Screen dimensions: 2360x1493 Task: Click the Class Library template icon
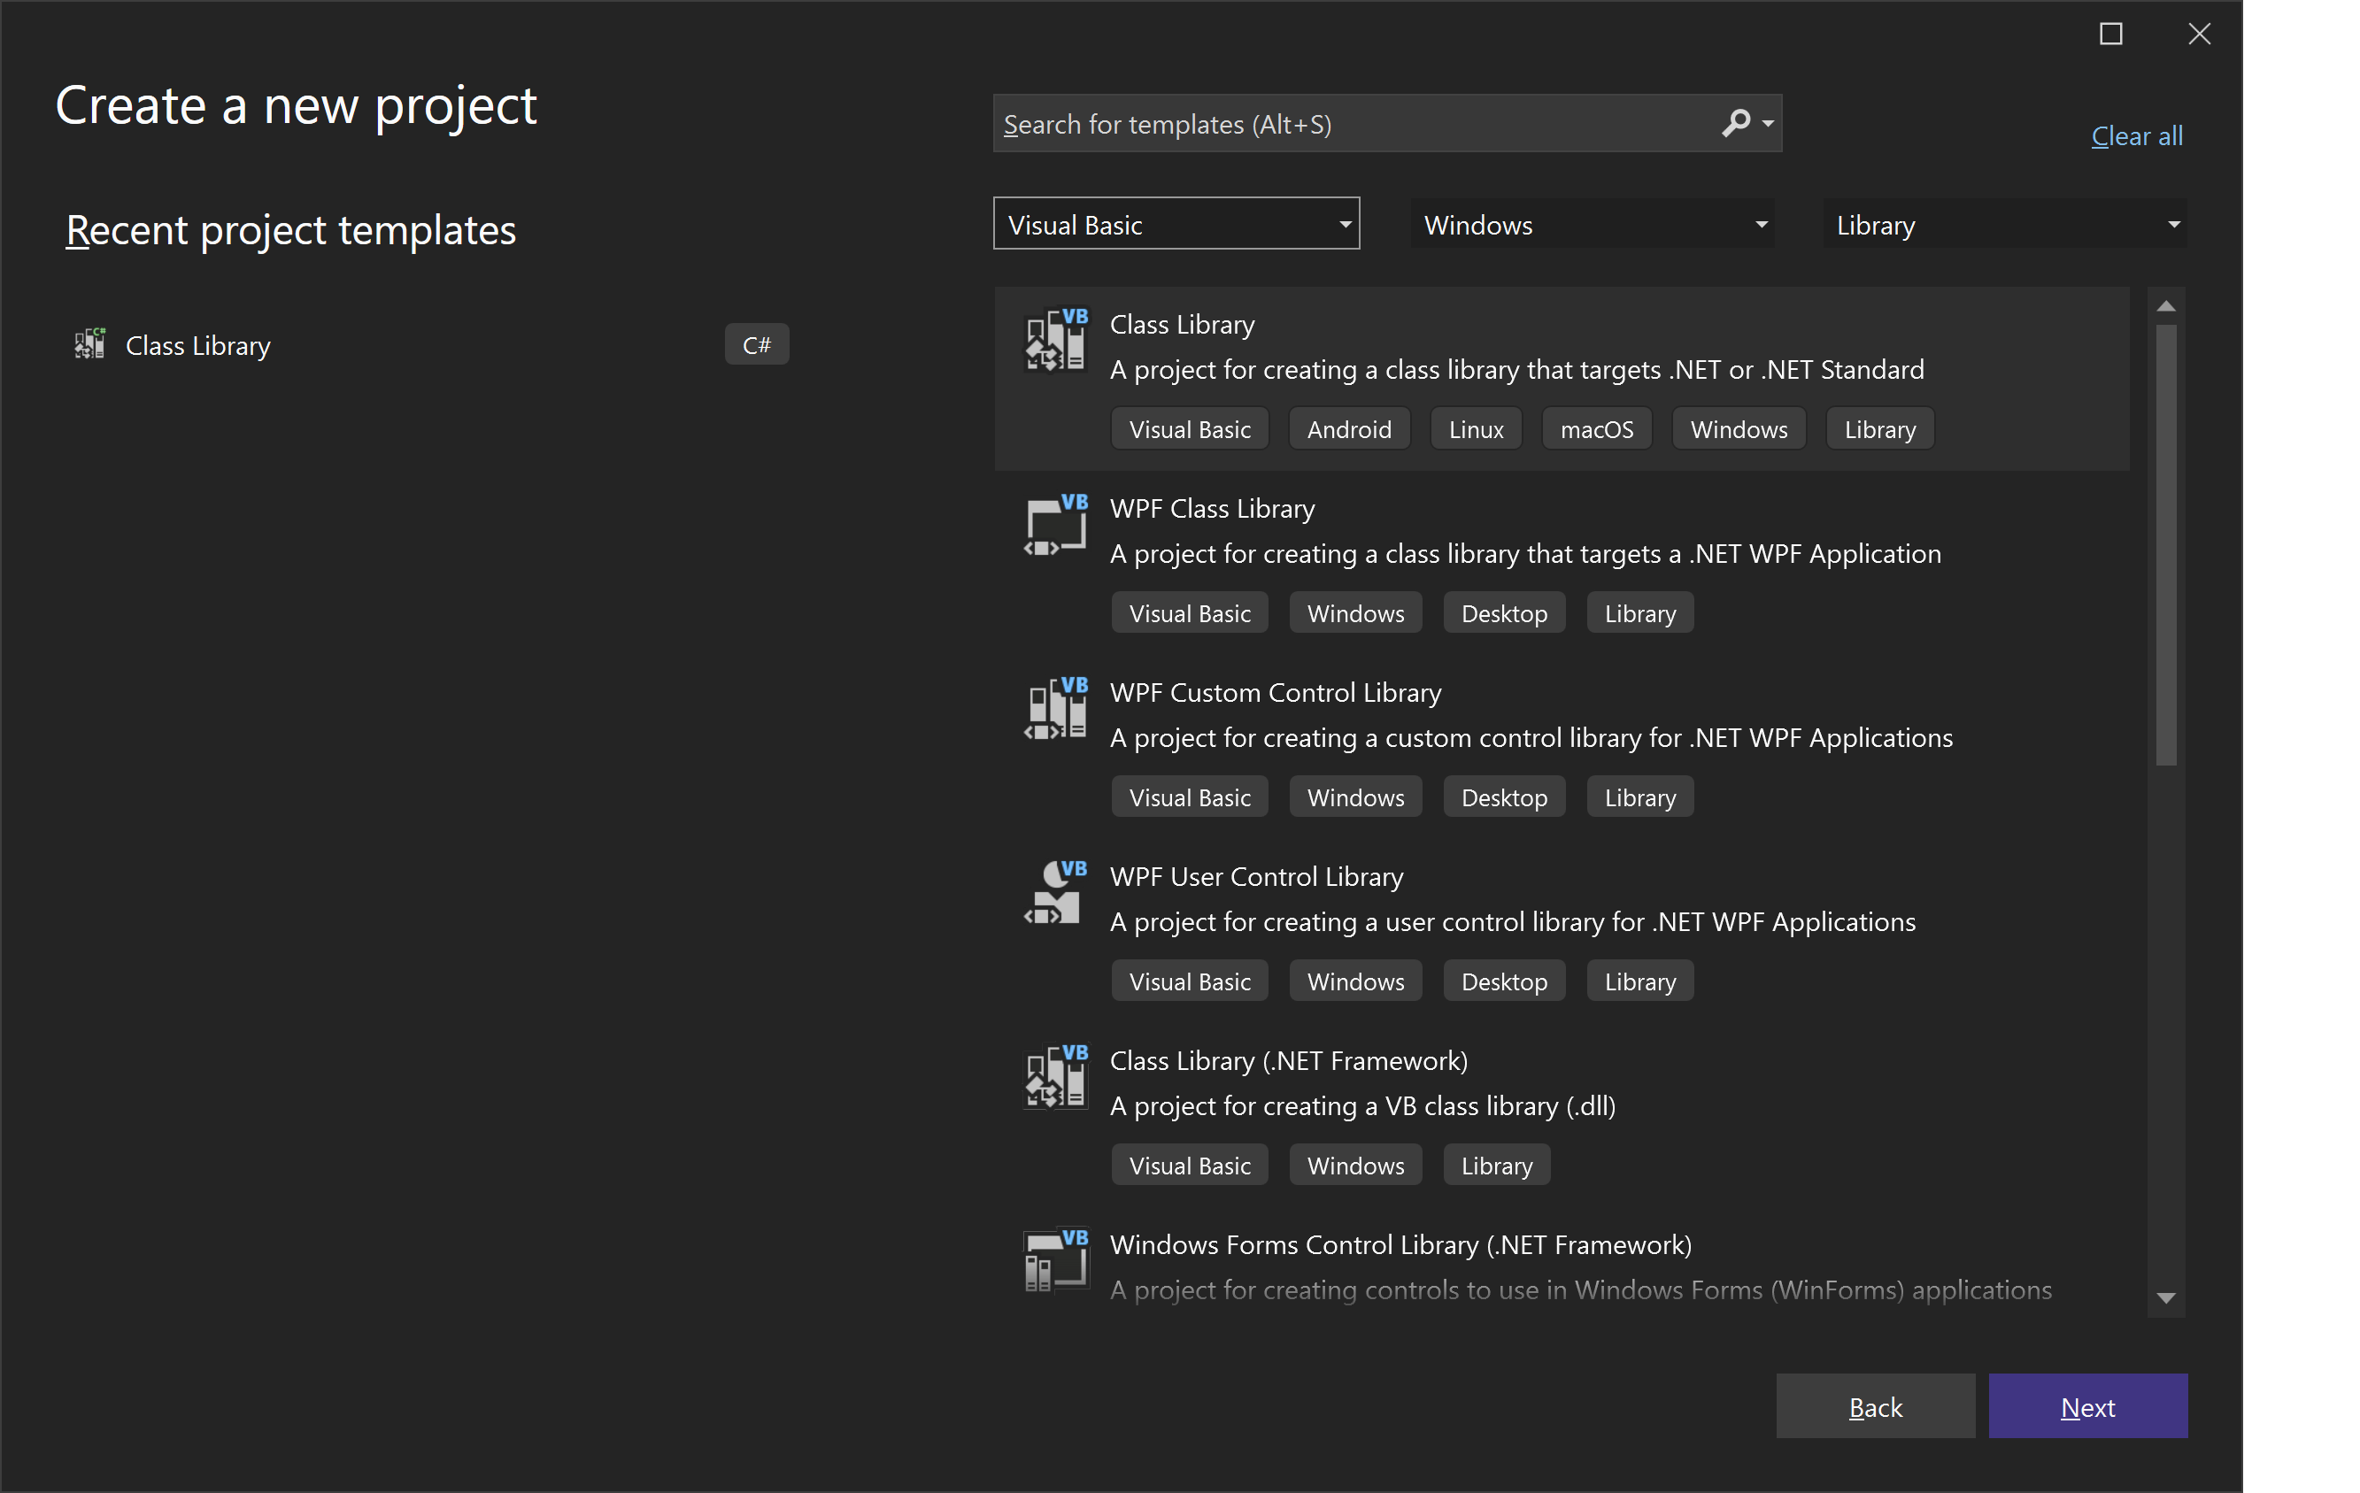coord(1055,341)
